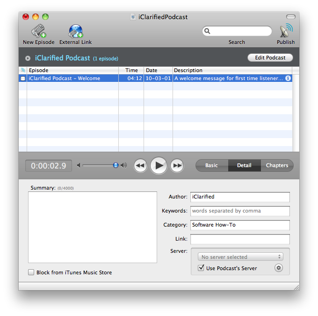The image size is (318, 316).
Task: Select the iClarified Podcast – Welcome row
Action: coord(156,78)
